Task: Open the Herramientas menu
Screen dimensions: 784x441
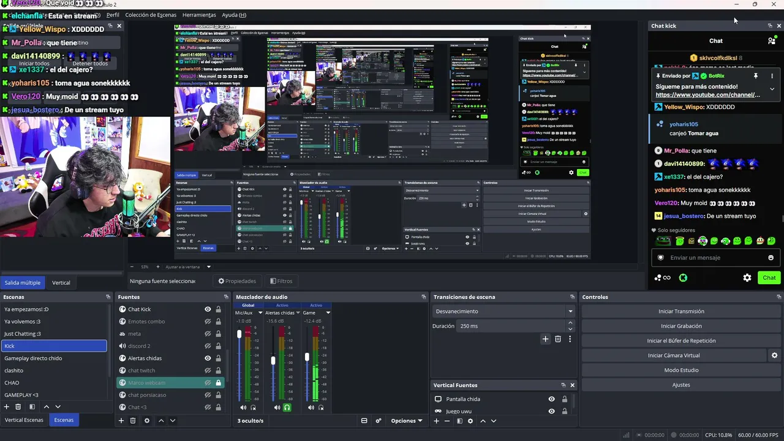Action: tap(199, 15)
